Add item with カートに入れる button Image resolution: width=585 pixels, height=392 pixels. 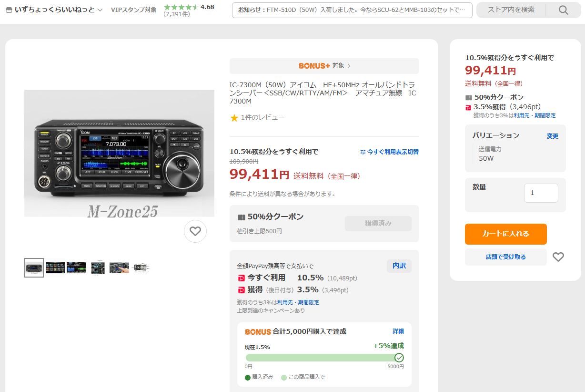coord(506,234)
